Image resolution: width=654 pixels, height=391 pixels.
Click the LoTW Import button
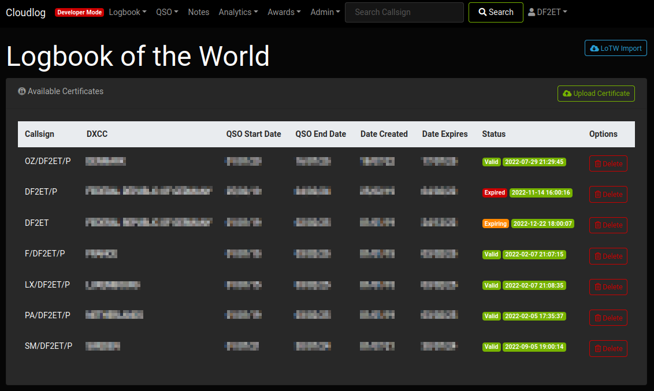tap(616, 48)
